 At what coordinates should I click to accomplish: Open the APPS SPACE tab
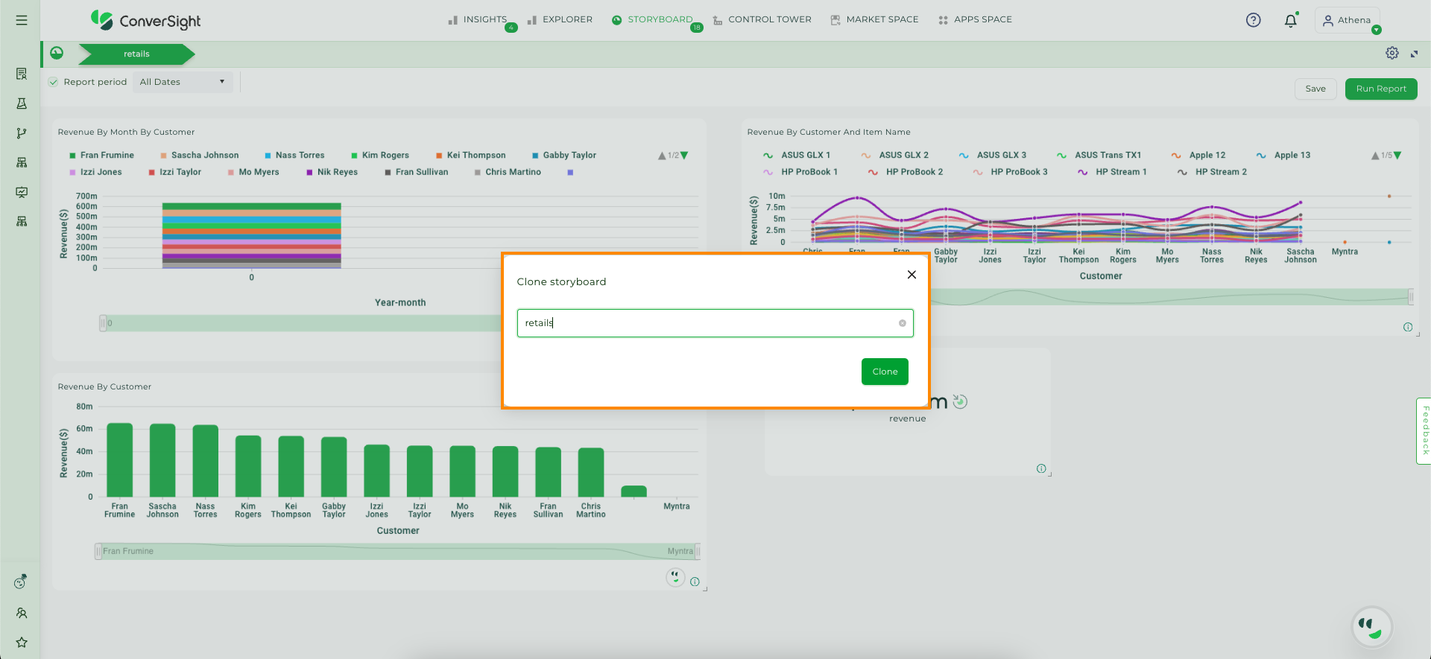point(975,20)
